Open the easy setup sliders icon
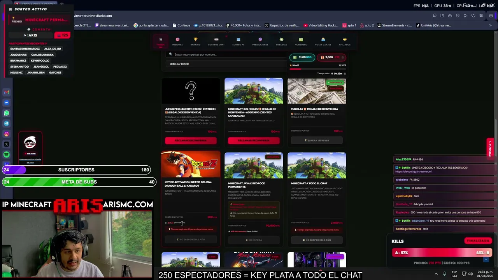This screenshot has width=498, height=280. coord(481,16)
